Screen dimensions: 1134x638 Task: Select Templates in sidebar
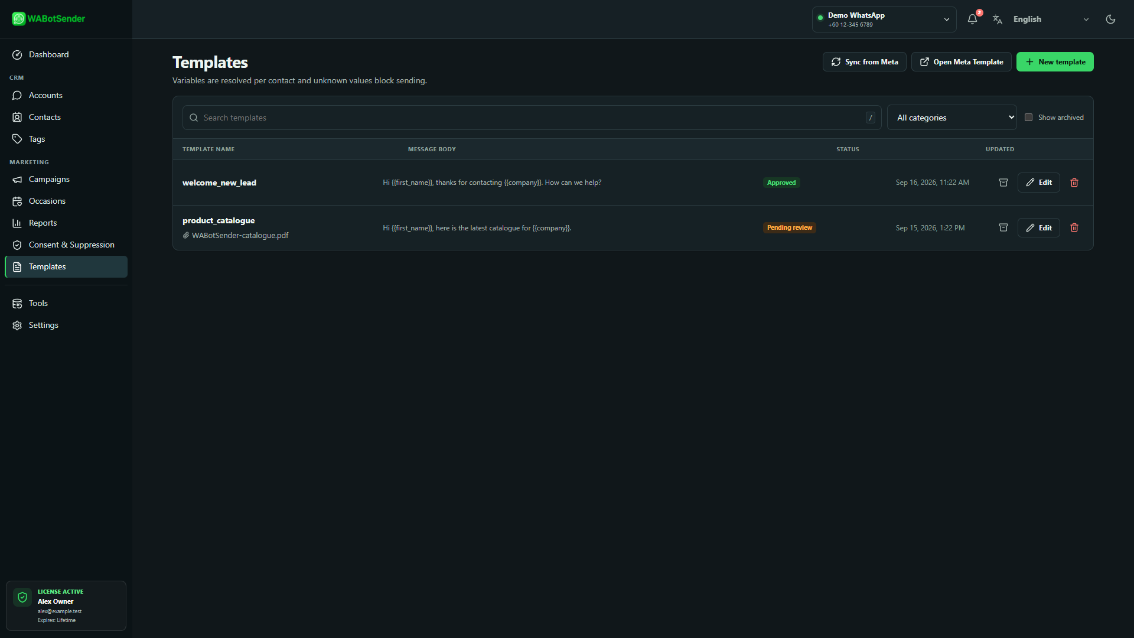pyautogui.click(x=66, y=266)
